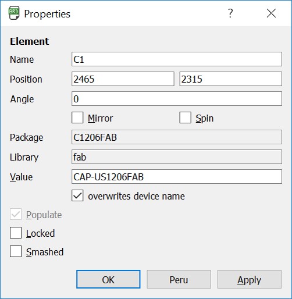Click the Apply button
292x299 pixels.
[x=250, y=279]
